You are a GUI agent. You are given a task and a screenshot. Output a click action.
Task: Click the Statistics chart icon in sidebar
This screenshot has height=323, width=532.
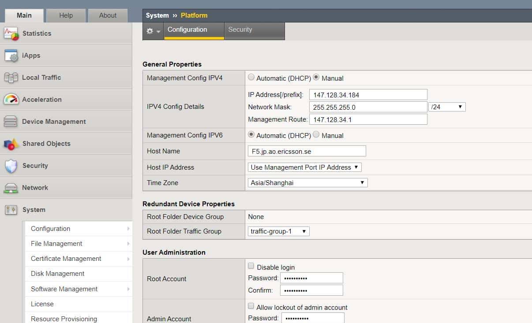click(11, 33)
